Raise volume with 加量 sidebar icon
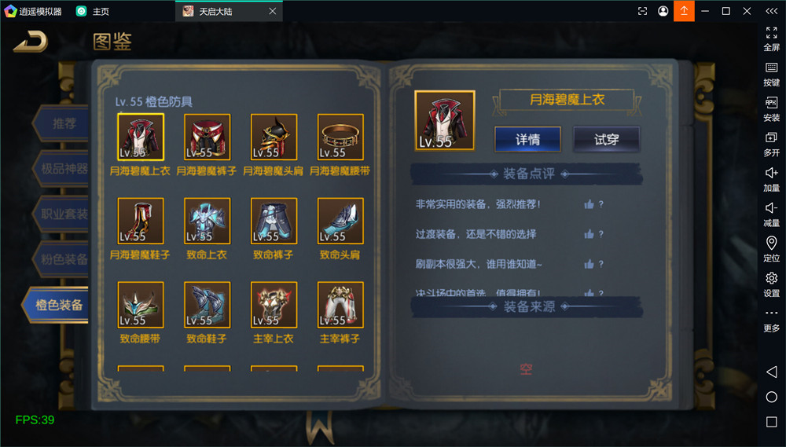Image resolution: width=786 pixels, height=447 pixels. tap(772, 179)
